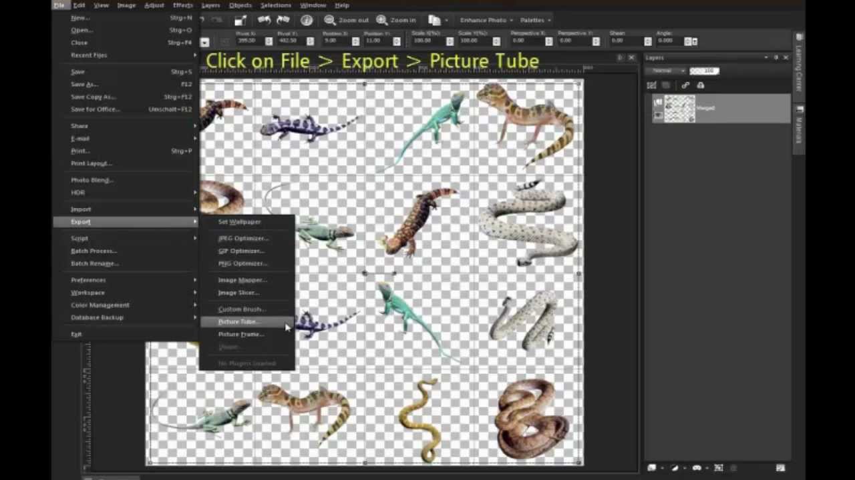Expand the Workspace submenu
This screenshot has height=480, width=855.
point(126,293)
